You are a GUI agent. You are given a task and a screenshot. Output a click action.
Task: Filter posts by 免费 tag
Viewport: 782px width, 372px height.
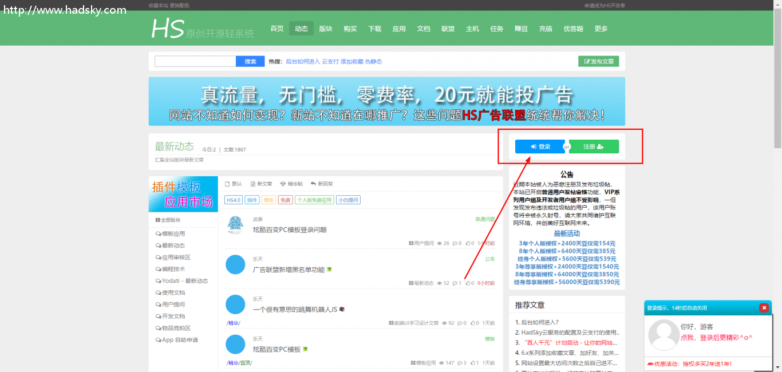[x=285, y=200]
